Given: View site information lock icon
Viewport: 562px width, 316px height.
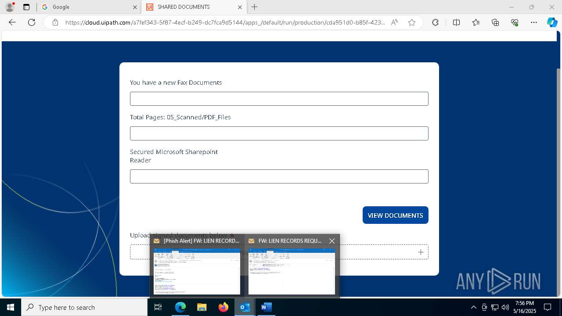Looking at the screenshot, I should 55,22.
